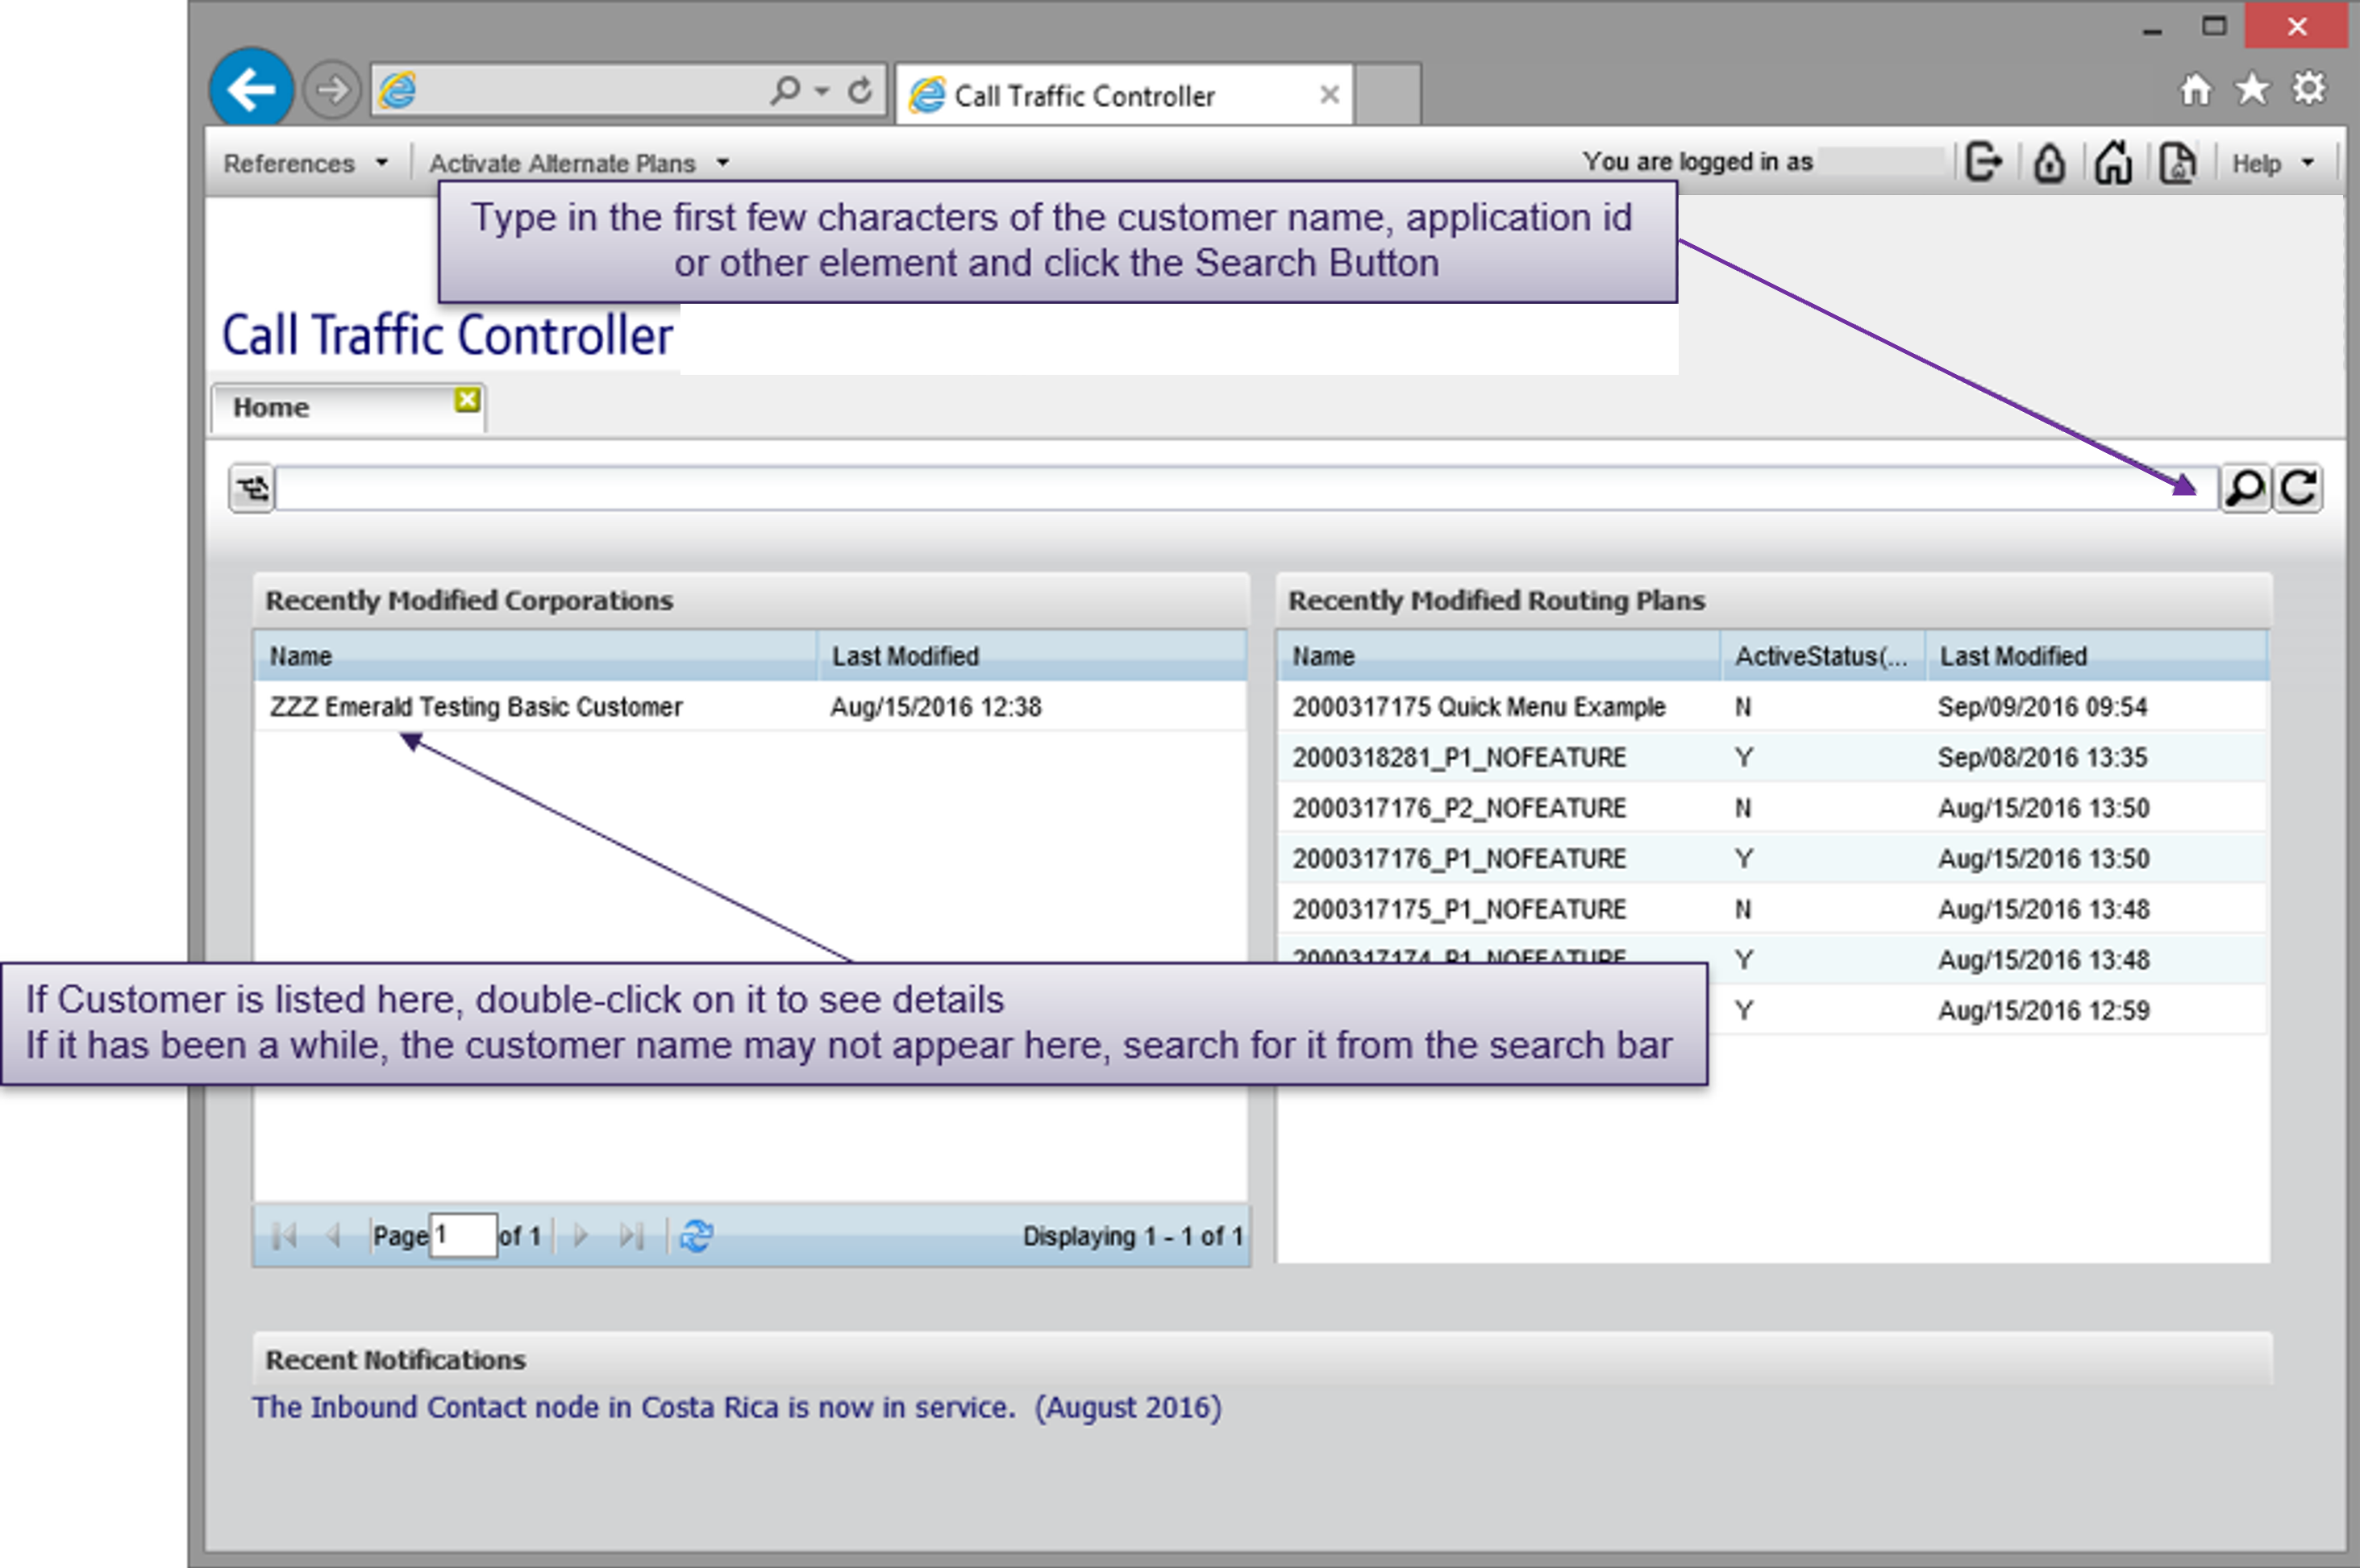Open browser favorites star icon
The image size is (2360, 1568).
click(x=2252, y=89)
